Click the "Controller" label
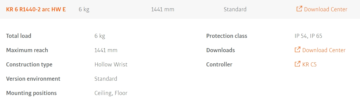The height and width of the screenshot is (104, 360). [219, 65]
